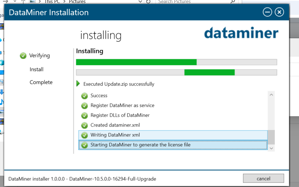Close the DataMiner Installation dialog
The height and width of the screenshot is (187, 299).
click(x=279, y=12)
